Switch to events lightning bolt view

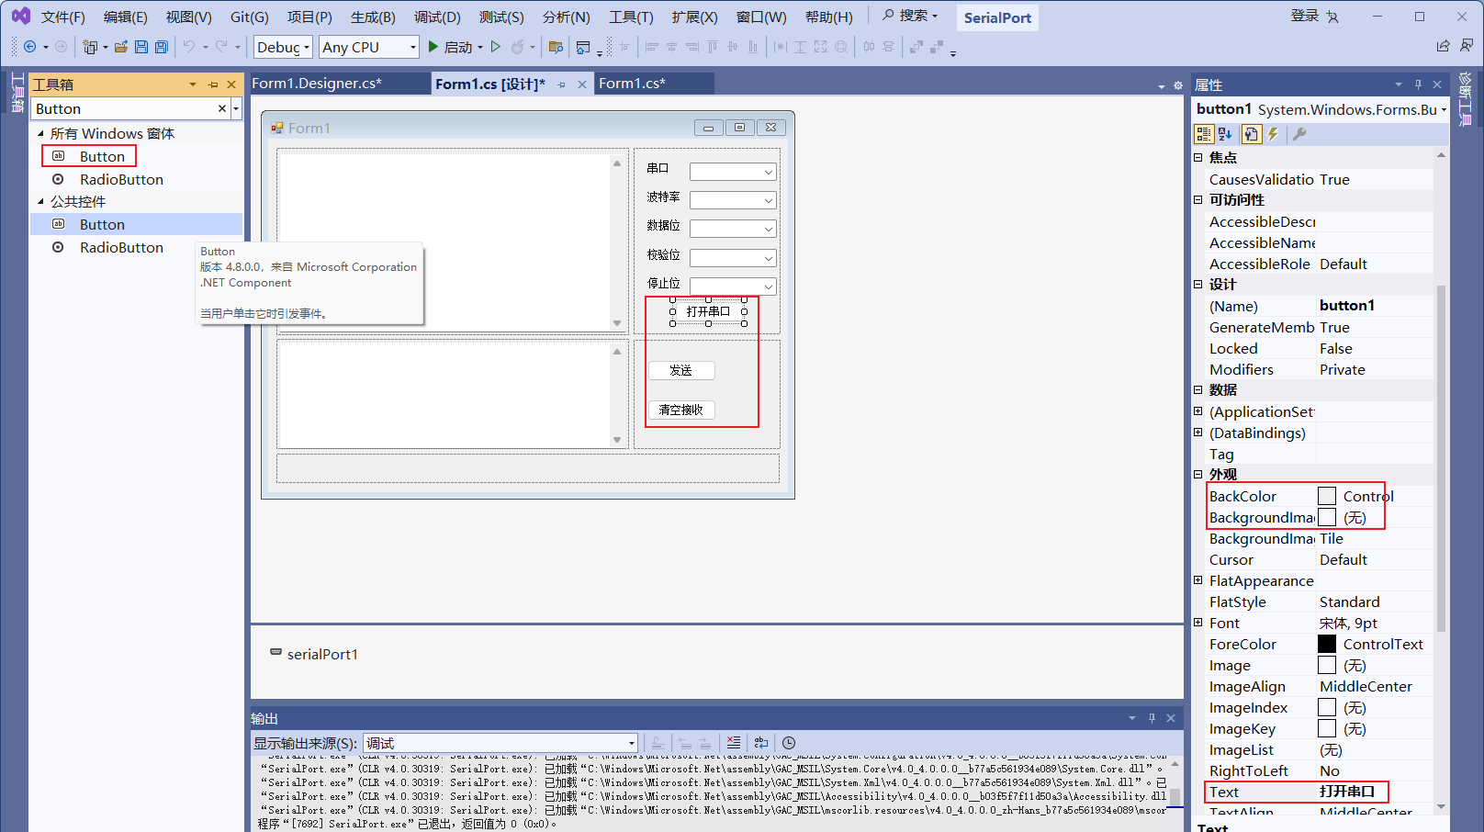pyautogui.click(x=1274, y=134)
